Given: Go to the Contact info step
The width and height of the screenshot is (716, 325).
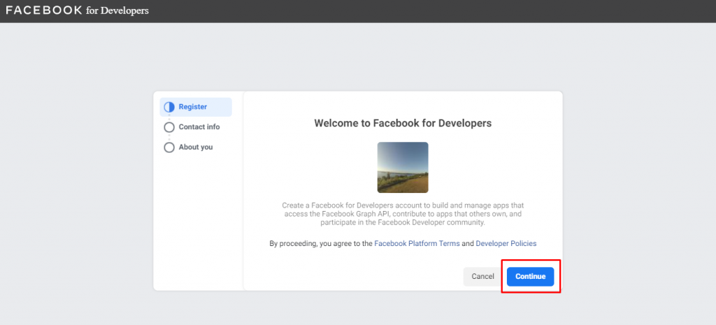Looking at the screenshot, I should click(199, 127).
